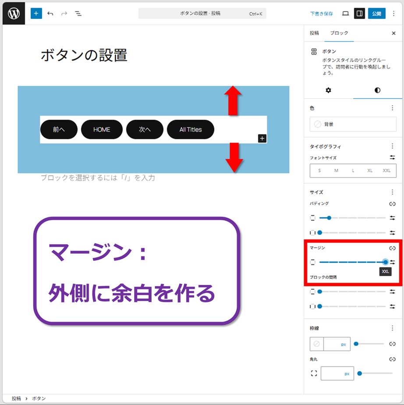404x405 pixels.
Task: Open the サイズ panel options menu
Action: tap(392, 192)
